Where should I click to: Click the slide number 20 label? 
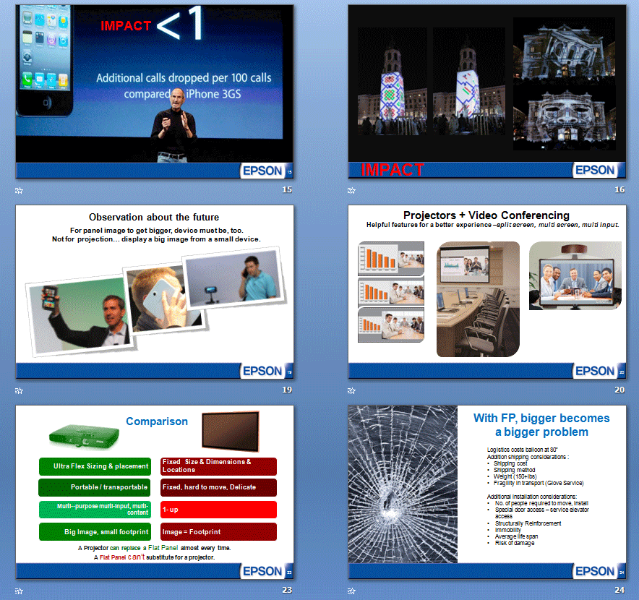619,390
